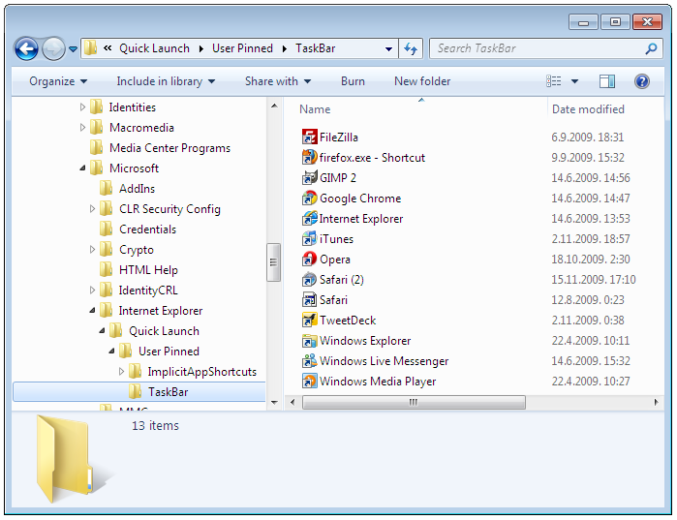
Task: Click the breadcrumb overflow chevron
Action: pyautogui.click(x=108, y=48)
